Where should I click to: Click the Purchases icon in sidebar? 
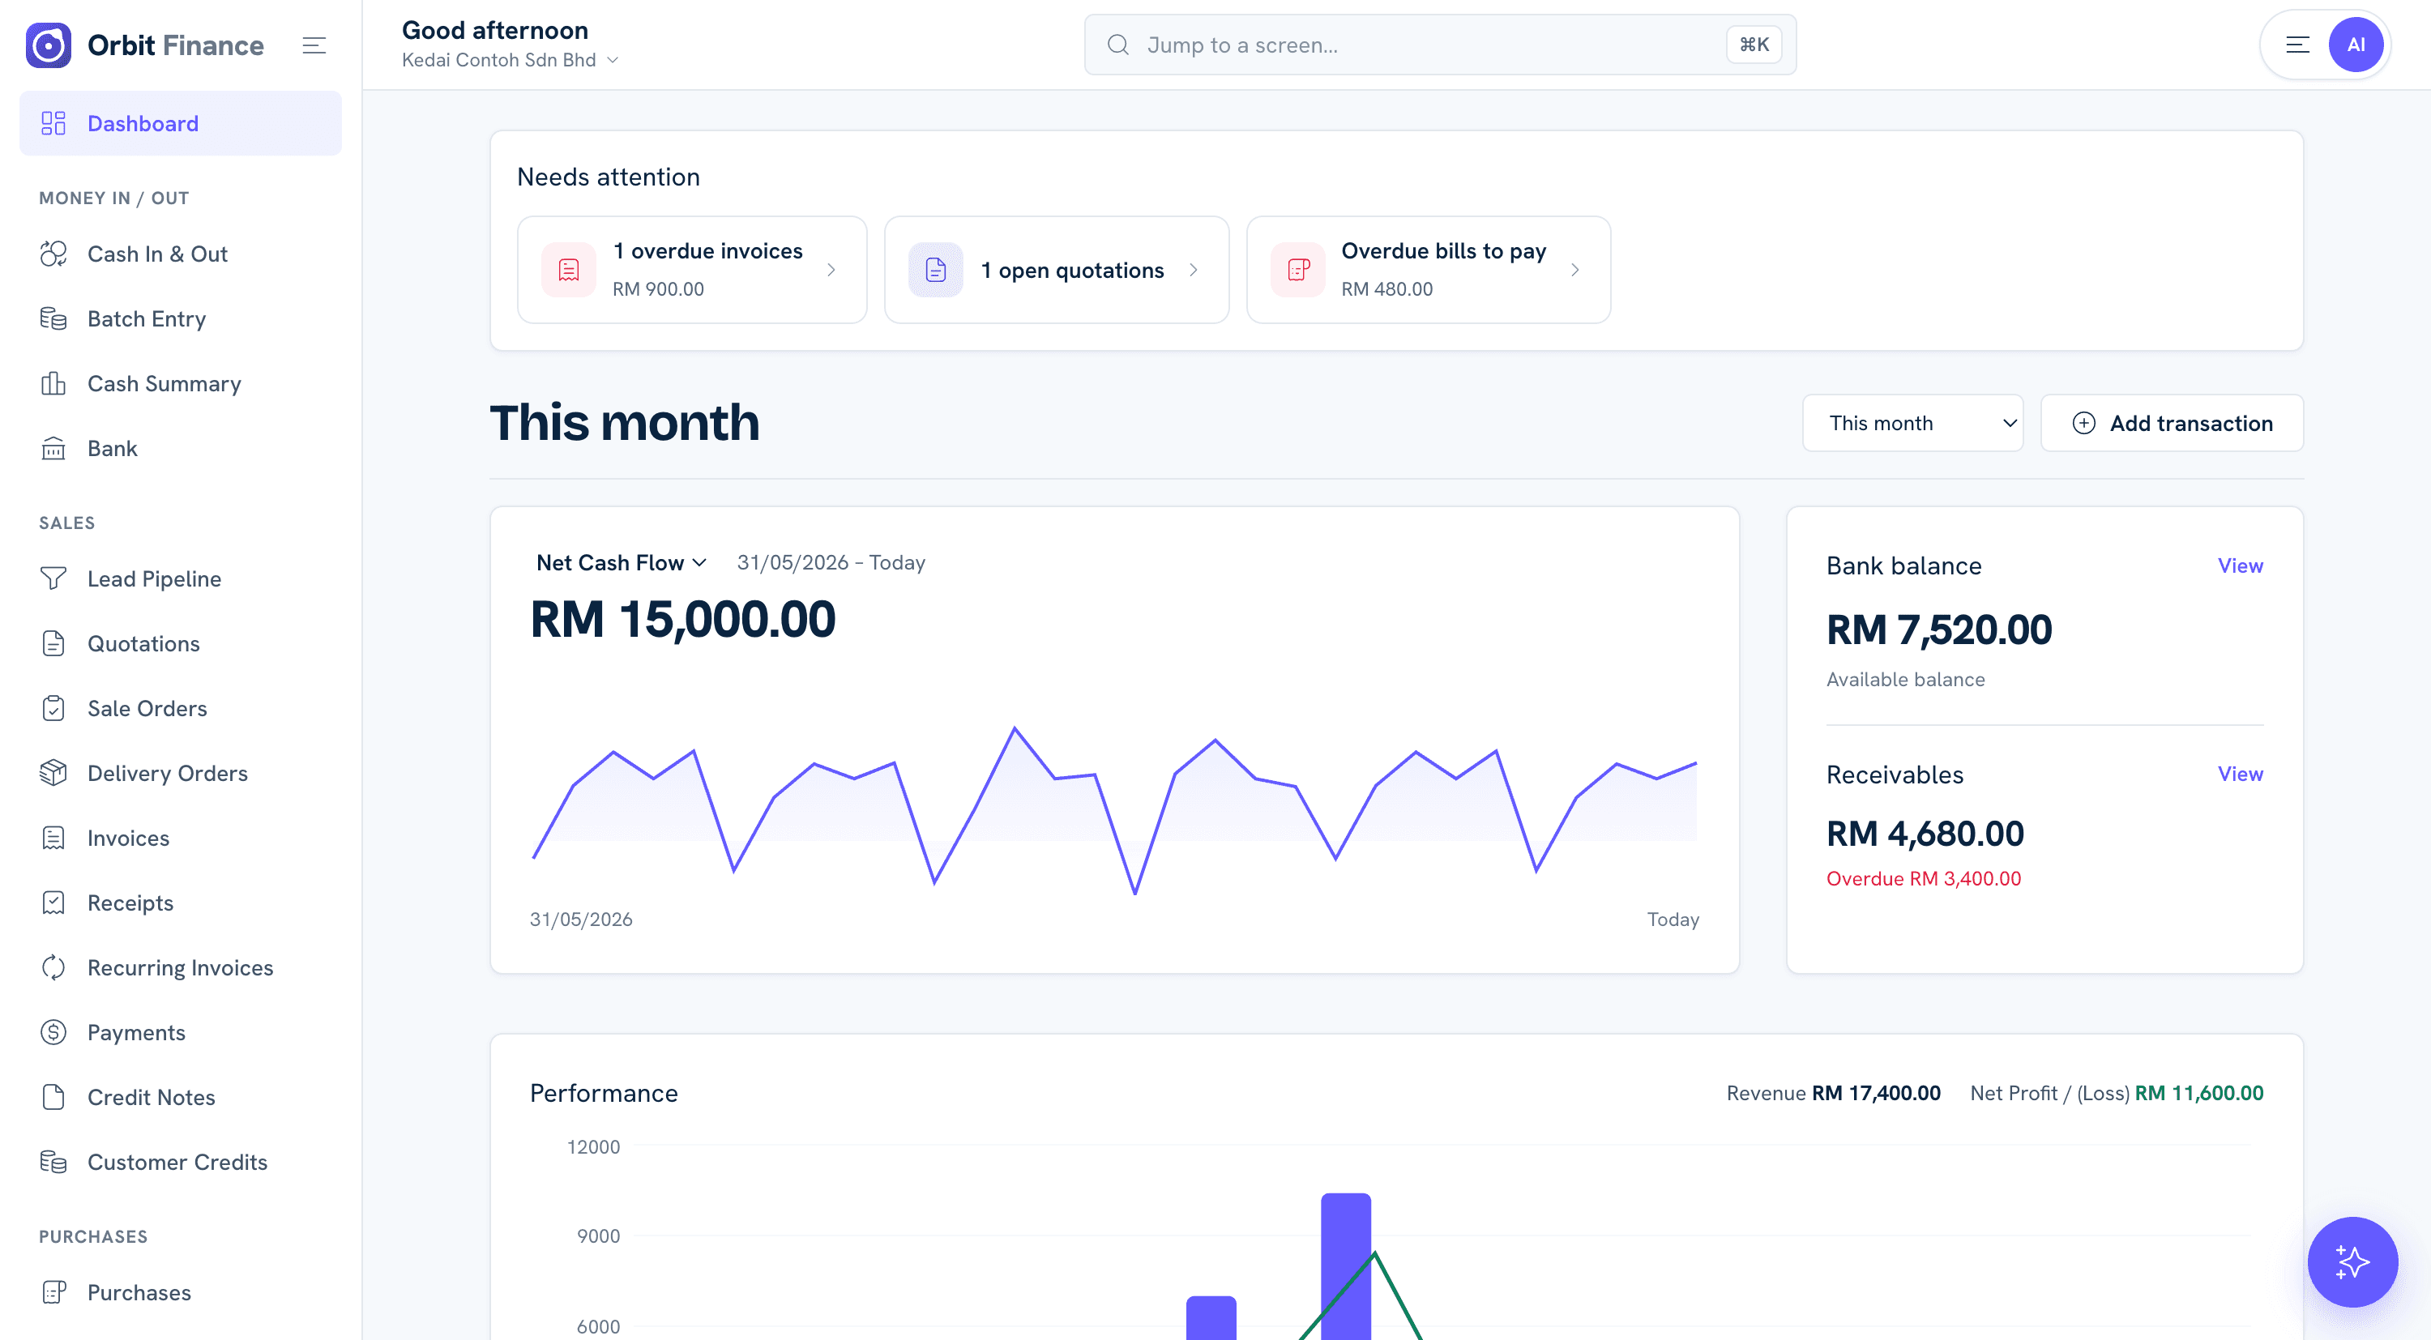pos(53,1293)
